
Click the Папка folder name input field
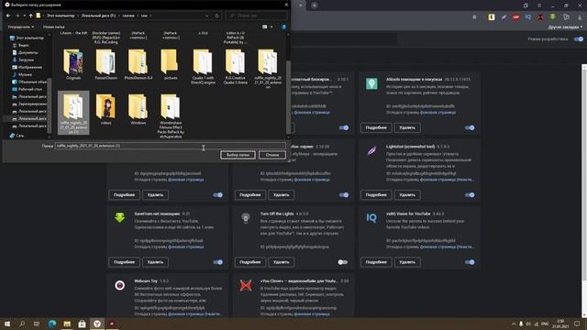[171, 146]
